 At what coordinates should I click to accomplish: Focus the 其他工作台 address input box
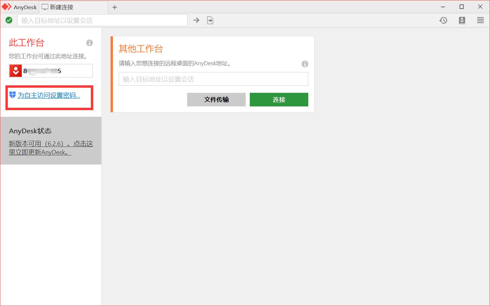213,79
